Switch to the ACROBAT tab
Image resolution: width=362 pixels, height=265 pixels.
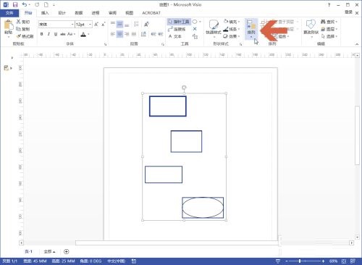[151, 13]
